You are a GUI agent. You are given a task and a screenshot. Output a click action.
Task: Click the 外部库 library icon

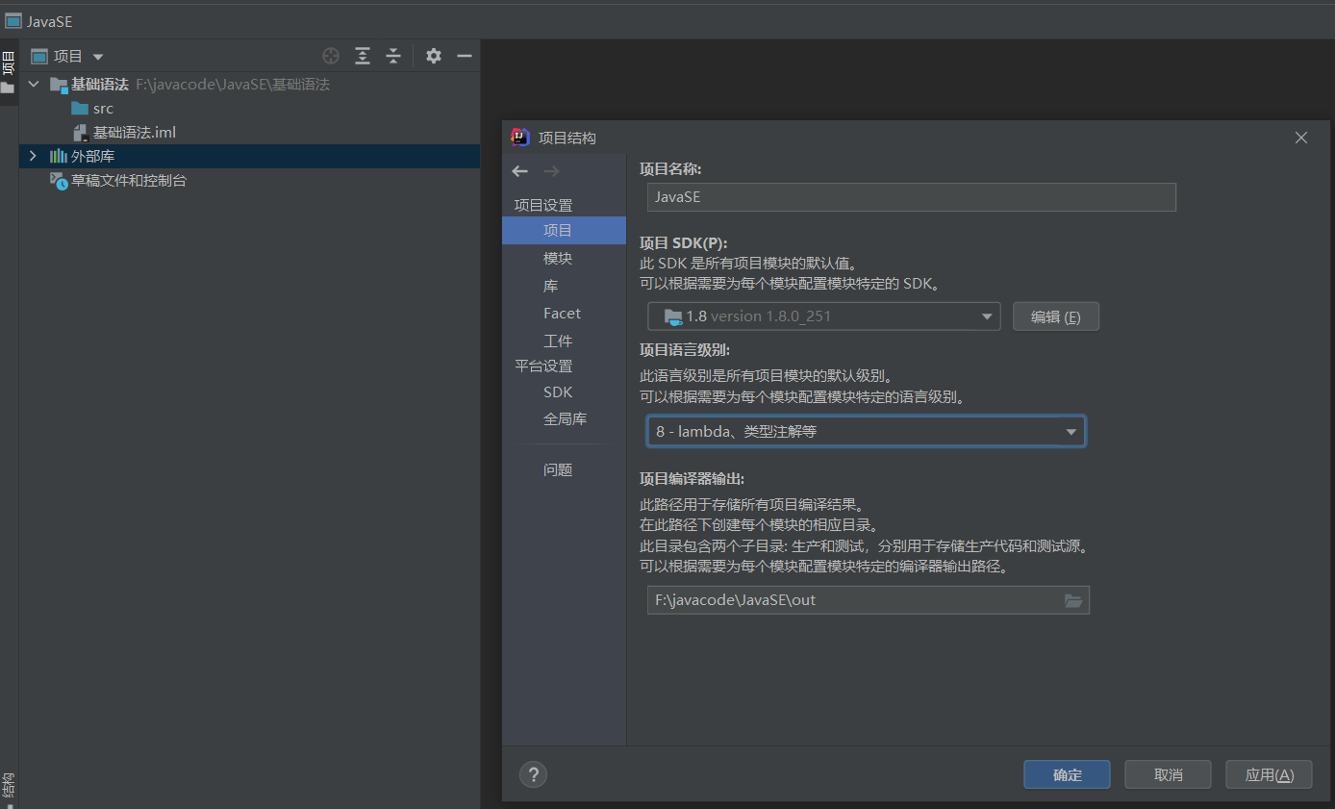(59, 156)
